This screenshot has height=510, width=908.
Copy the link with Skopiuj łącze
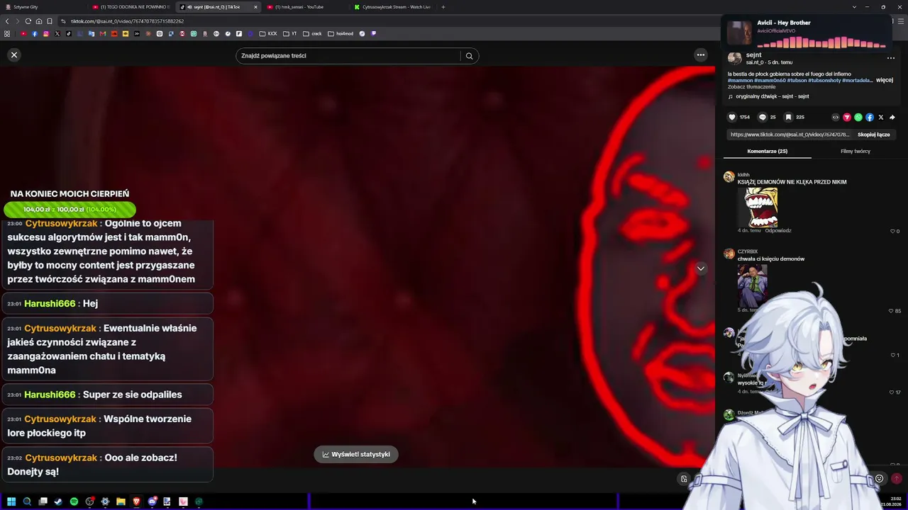[873, 135]
